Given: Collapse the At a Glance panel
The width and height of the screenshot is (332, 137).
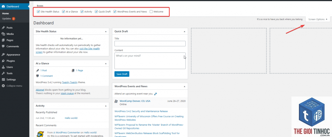Looking at the screenshot, I should (106, 63).
